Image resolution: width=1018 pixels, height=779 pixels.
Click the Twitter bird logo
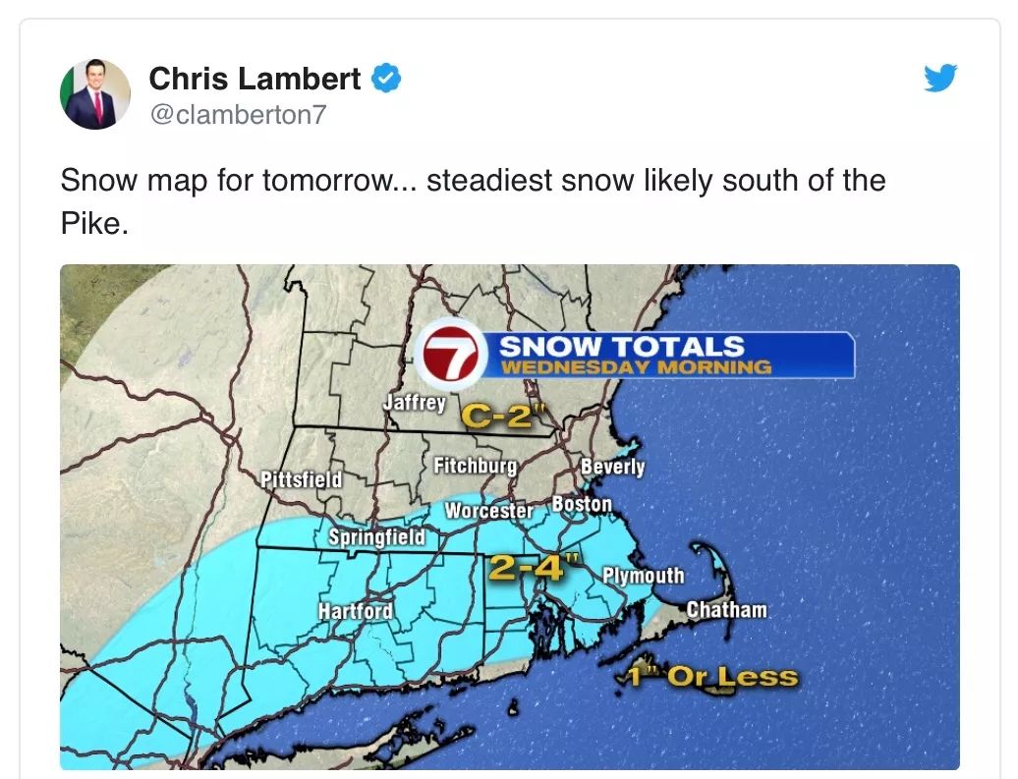(x=940, y=78)
